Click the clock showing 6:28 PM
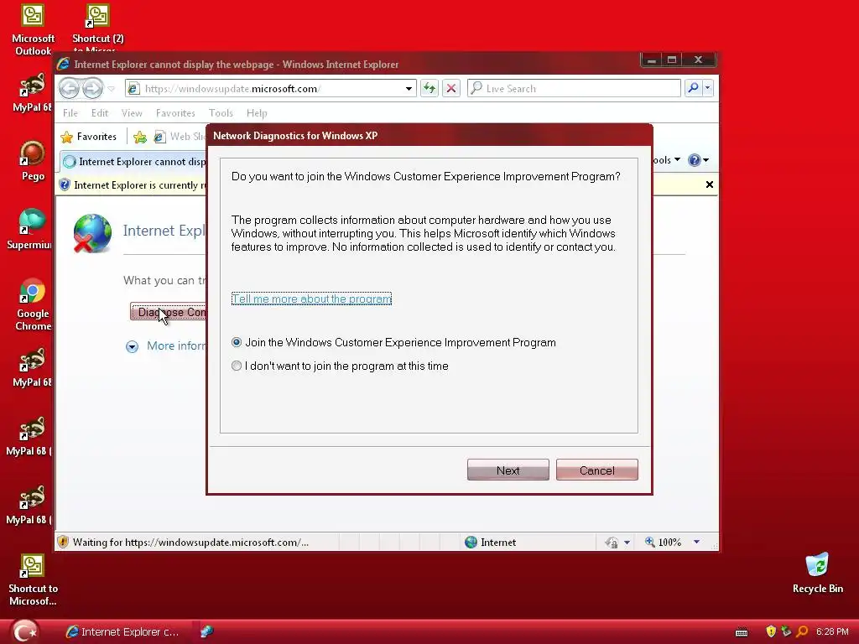This screenshot has height=644, width=859. point(832,631)
